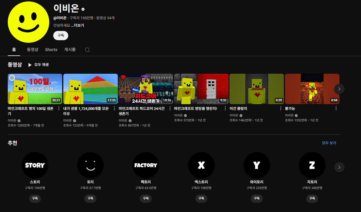Switch to the 홈 tab
Viewport: 361px width, 212px height.
(14, 50)
